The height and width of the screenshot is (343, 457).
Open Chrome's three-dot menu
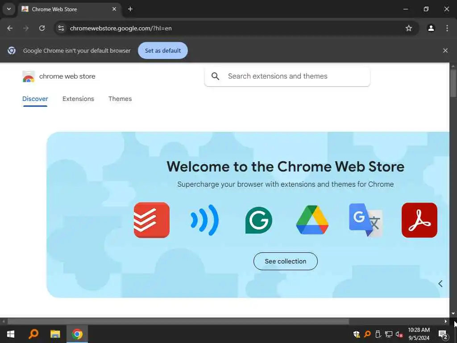point(447,28)
